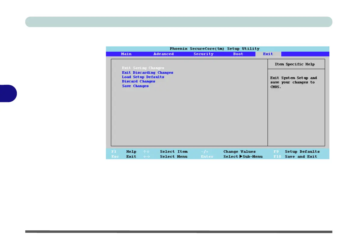Select the Boot tab
This screenshot has height=252, width=358.
[238, 54]
